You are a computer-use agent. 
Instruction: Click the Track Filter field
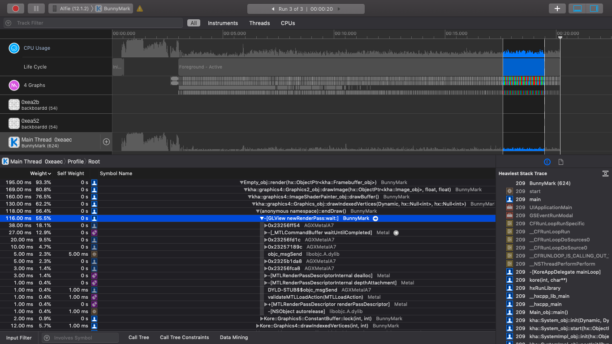pyautogui.click(x=93, y=23)
